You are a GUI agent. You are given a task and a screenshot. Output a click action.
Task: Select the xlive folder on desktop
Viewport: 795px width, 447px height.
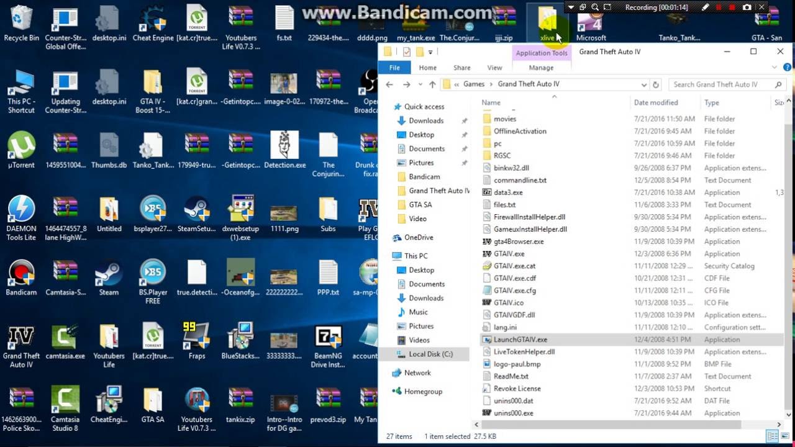(x=547, y=24)
